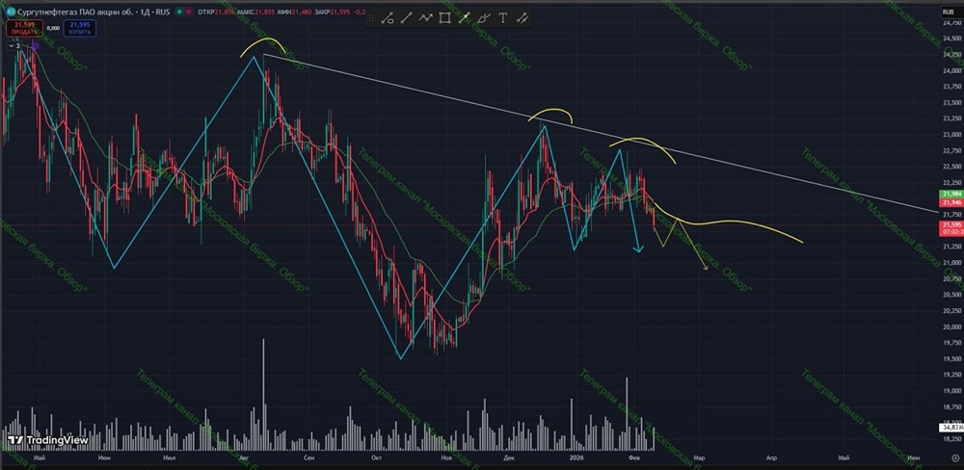Click the red 21,946 price axis label
This screenshot has width=964, height=470.
click(950, 201)
